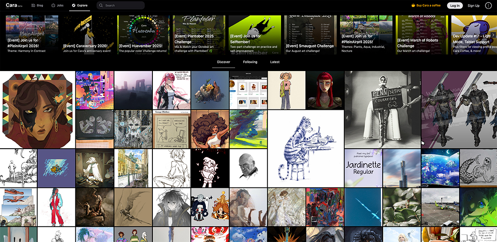Switch to the Discover tab

coord(224,62)
